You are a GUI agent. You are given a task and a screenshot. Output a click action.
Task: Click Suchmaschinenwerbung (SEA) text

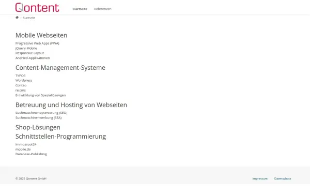click(x=39, y=117)
